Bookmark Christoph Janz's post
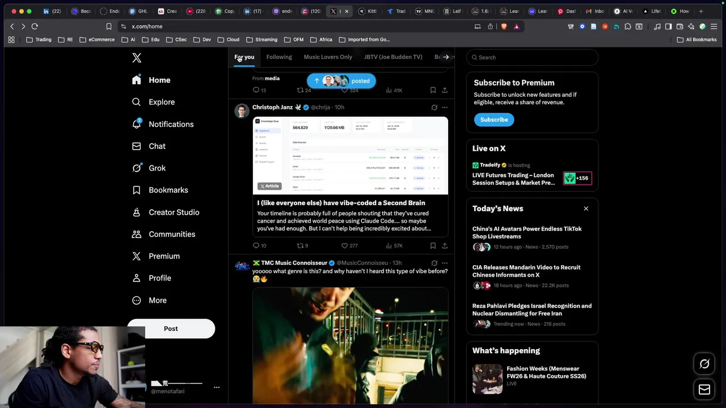This screenshot has height=408, width=726. tap(433, 245)
